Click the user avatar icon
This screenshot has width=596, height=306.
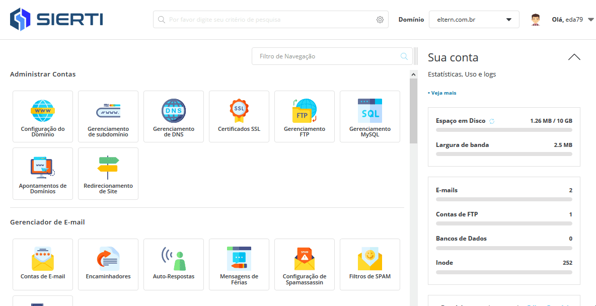pos(536,20)
